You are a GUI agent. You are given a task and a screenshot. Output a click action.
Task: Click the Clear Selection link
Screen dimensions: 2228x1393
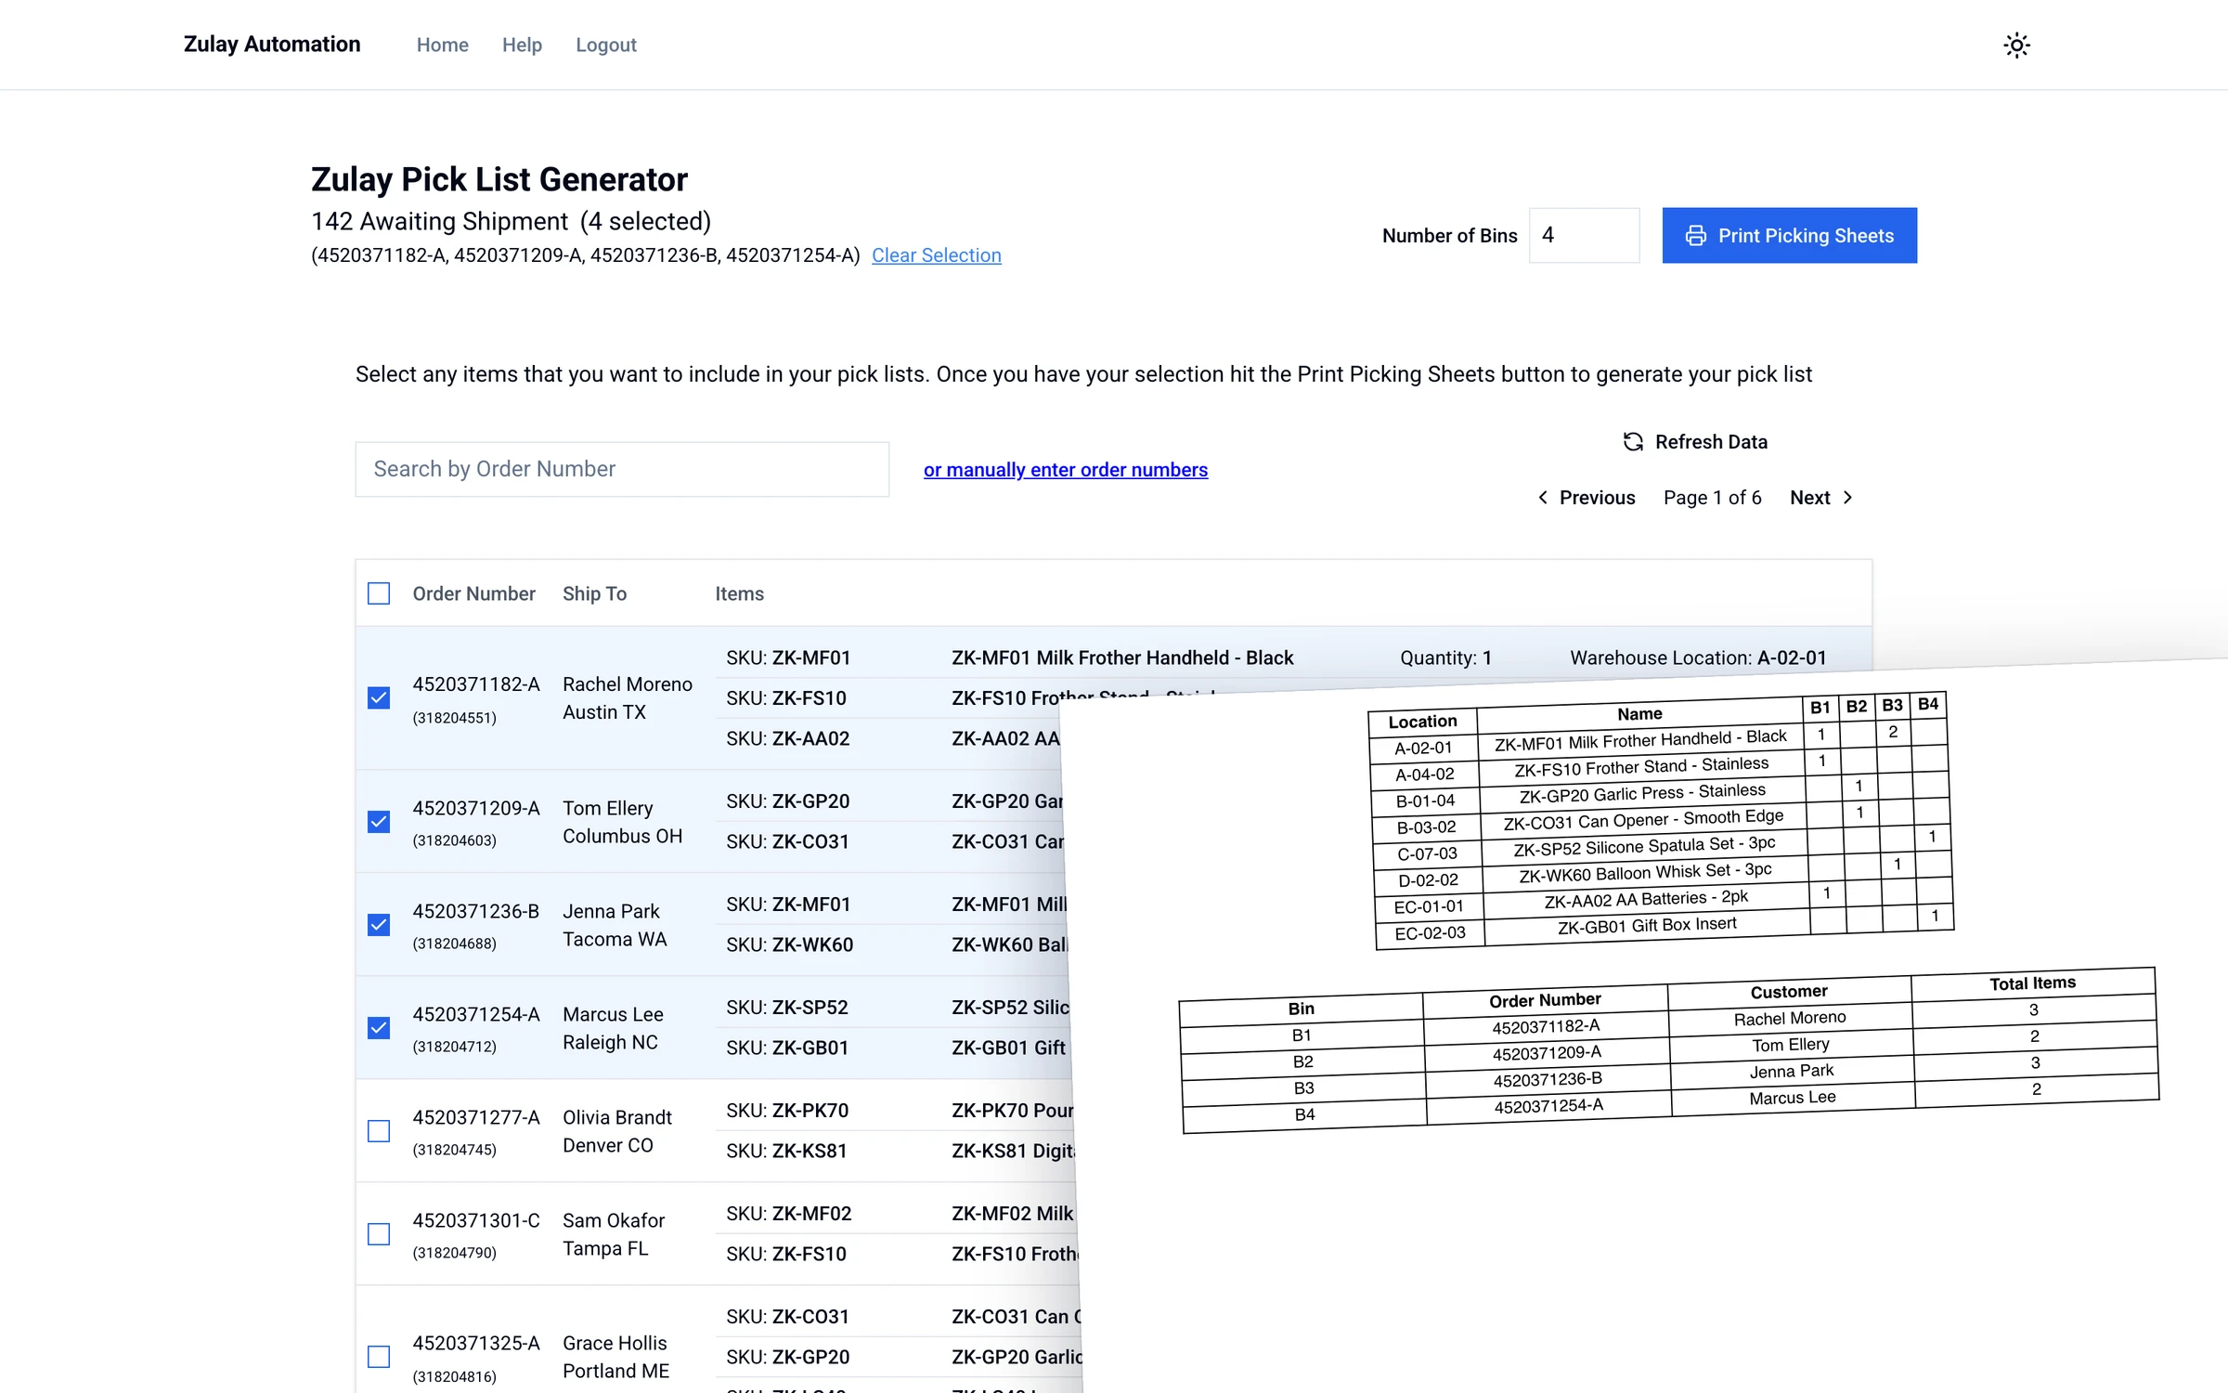(936, 255)
